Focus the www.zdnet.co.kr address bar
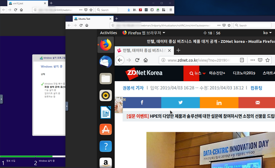 [199, 60]
